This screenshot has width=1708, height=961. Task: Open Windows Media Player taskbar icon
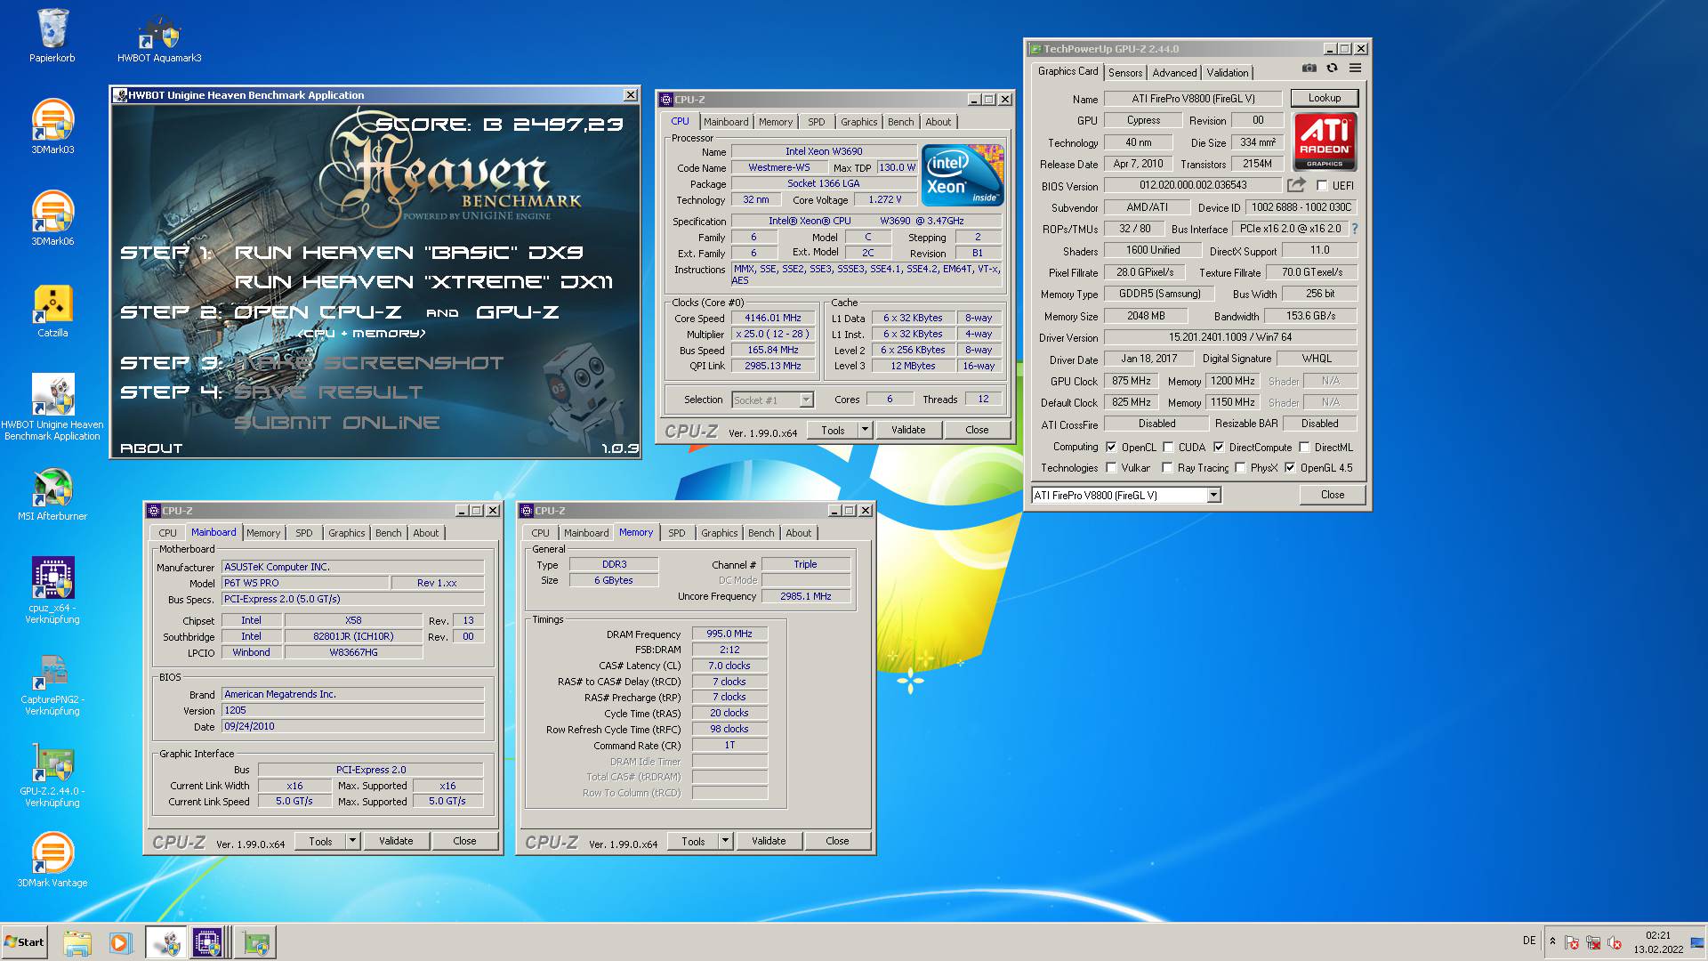coord(119,942)
